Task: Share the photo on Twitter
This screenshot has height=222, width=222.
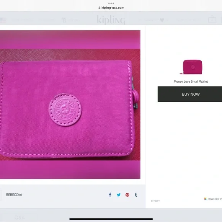Action: [119, 195]
